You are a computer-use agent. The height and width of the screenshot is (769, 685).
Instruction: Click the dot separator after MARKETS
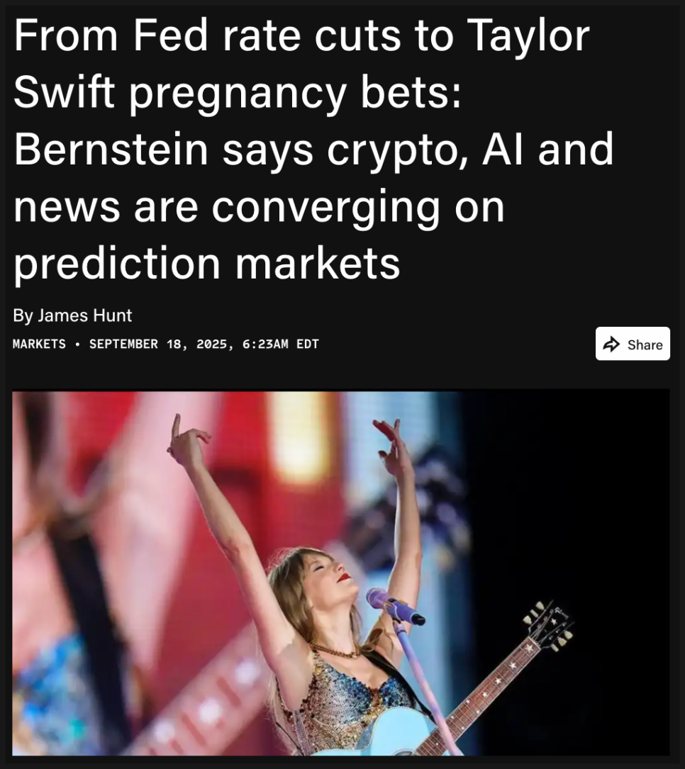(x=77, y=344)
